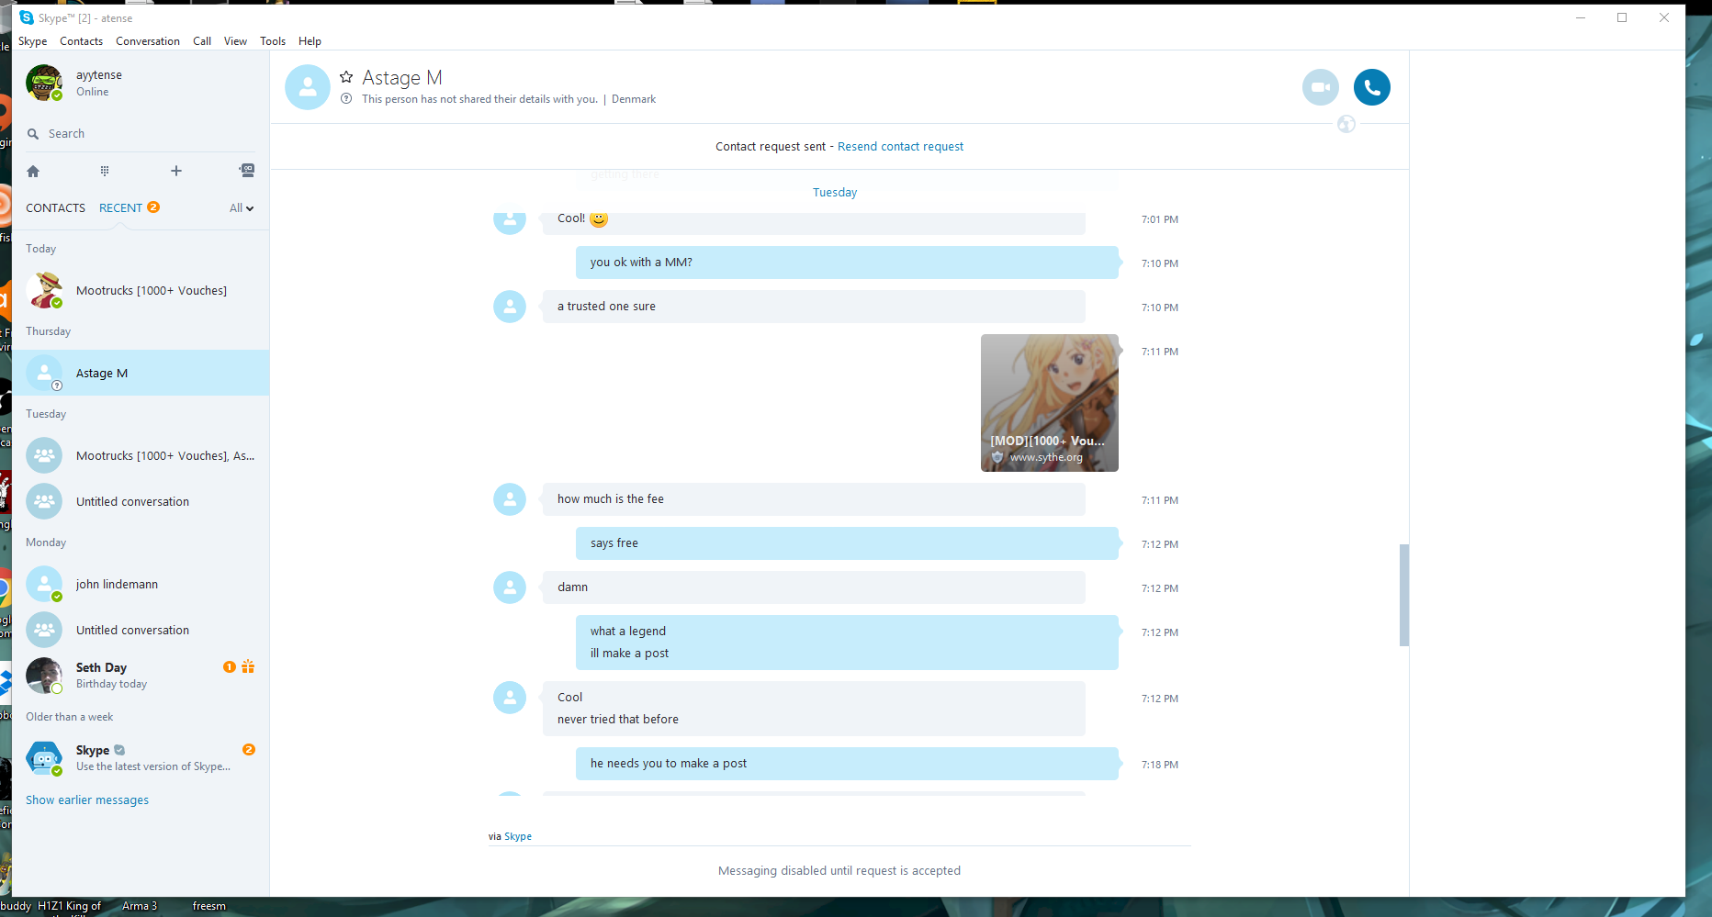Click the 'you ok with a MM?' message
This screenshot has height=917, width=1712.
[847, 263]
